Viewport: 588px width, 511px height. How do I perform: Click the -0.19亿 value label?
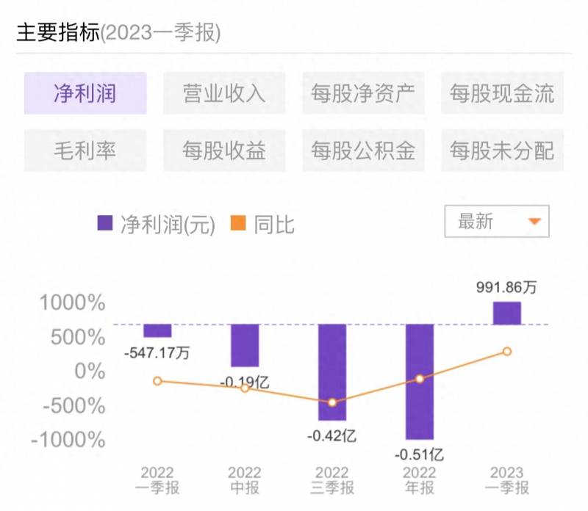coord(245,383)
